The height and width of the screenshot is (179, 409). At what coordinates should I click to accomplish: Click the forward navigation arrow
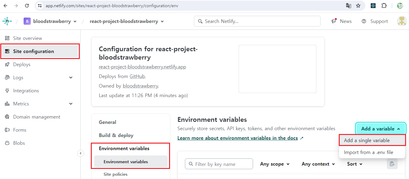[16, 6]
